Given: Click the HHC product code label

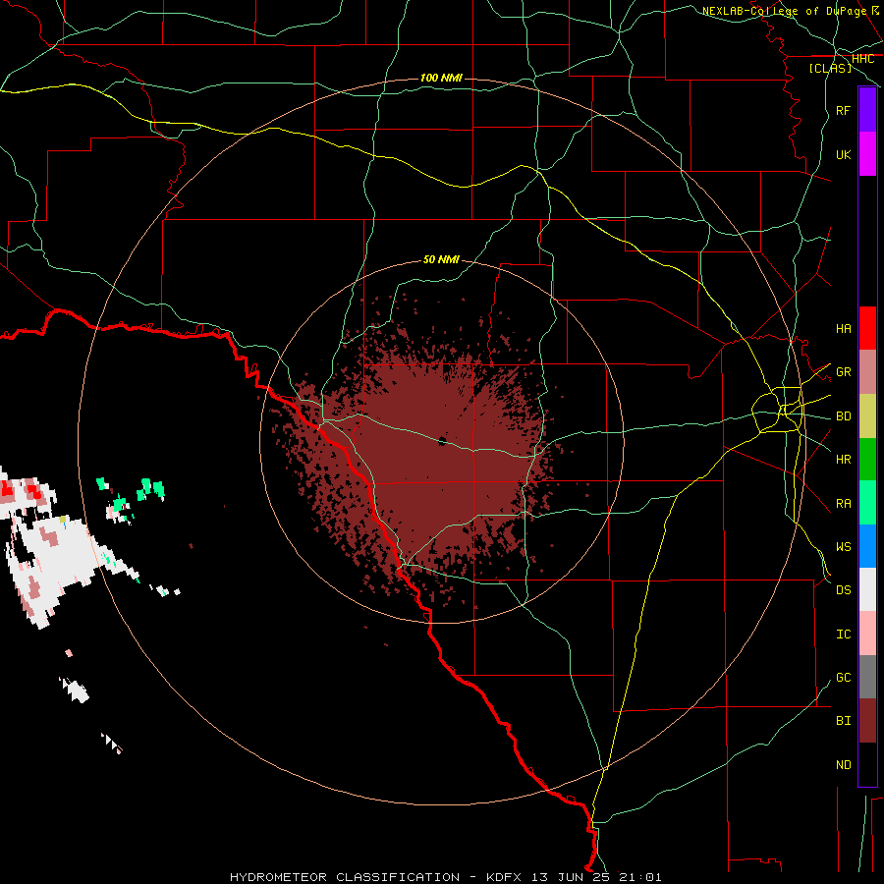Looking at the screenshot, I should tap(863, 59).
